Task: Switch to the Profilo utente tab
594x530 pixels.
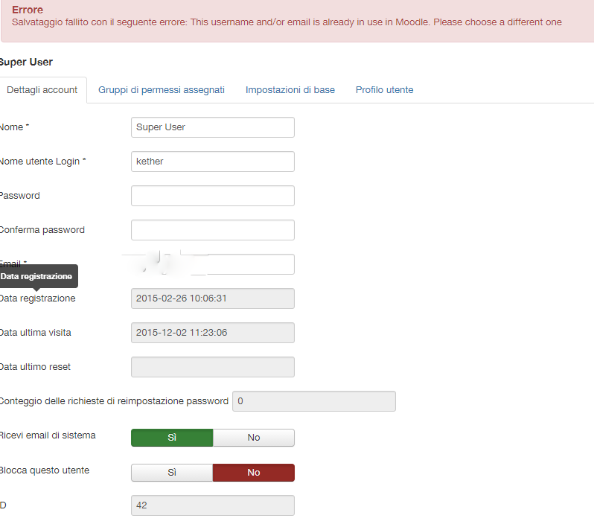Action: (384, 90)
